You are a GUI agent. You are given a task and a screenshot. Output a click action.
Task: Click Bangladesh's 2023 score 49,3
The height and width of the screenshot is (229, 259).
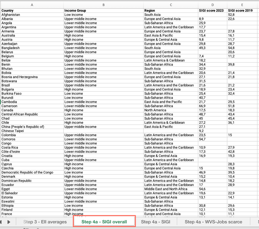click(x=212, y=48)
